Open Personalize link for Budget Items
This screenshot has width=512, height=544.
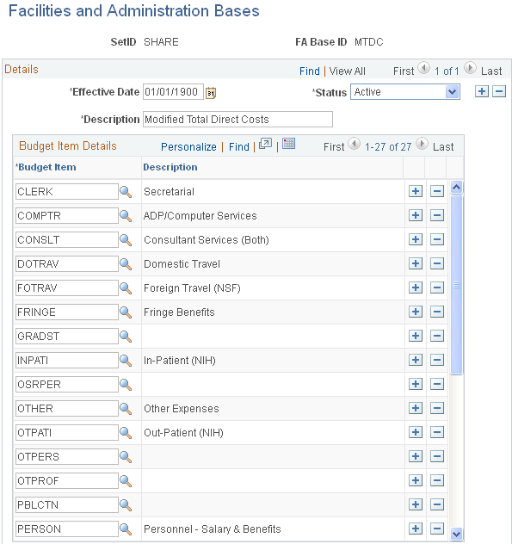click(188, 146)
